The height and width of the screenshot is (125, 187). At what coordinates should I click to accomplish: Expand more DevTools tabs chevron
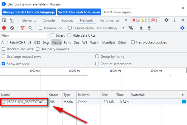click(126, 21)
